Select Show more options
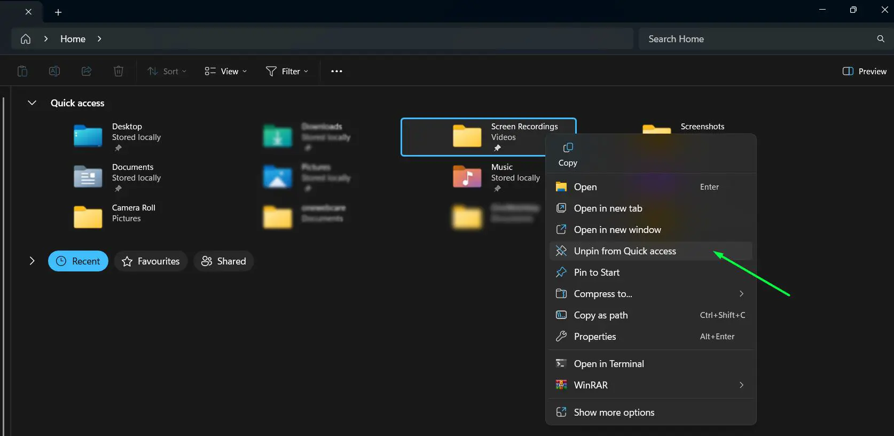 [650, 412]
